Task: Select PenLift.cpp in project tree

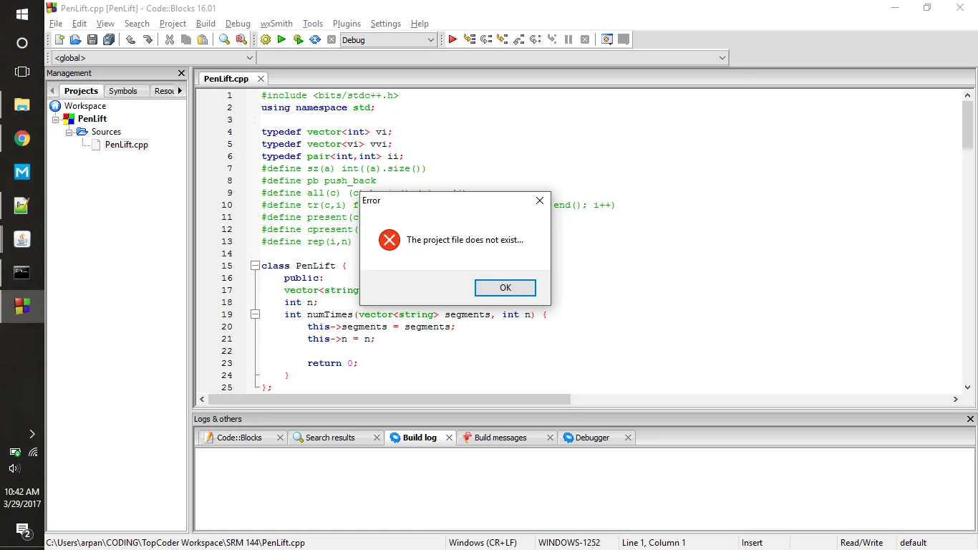Action: pyautogui.click(x=126, y=145)
